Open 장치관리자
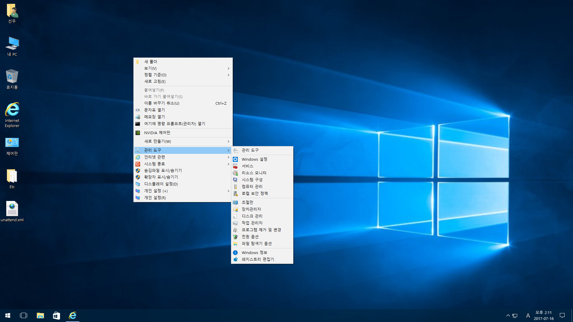 click(x=262, y=209)
